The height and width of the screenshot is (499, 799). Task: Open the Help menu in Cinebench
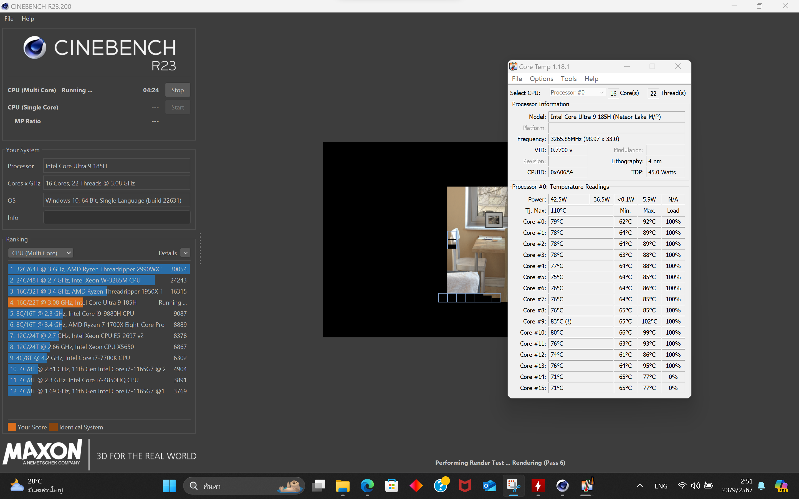coord(28,19)
